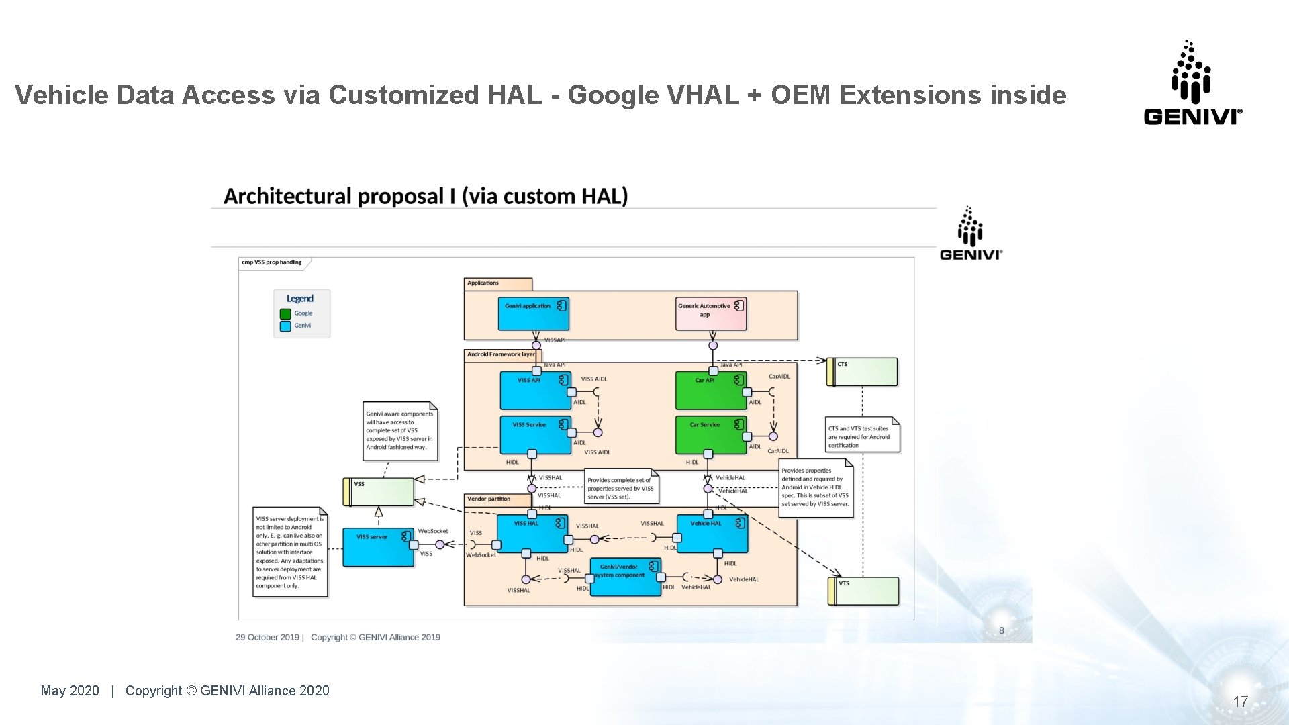This screenshot has width=1289, height=725.
Task: Select the VSS artifact element
Action: coord(380,491)
